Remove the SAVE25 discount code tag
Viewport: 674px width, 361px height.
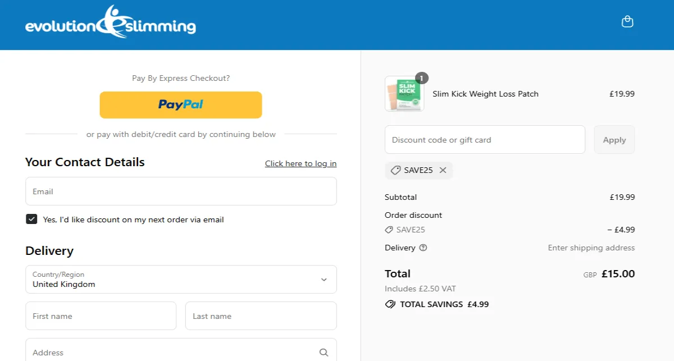[443, 170]
